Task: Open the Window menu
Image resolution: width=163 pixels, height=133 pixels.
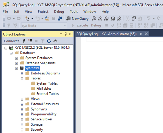Action: pos(90,11)
